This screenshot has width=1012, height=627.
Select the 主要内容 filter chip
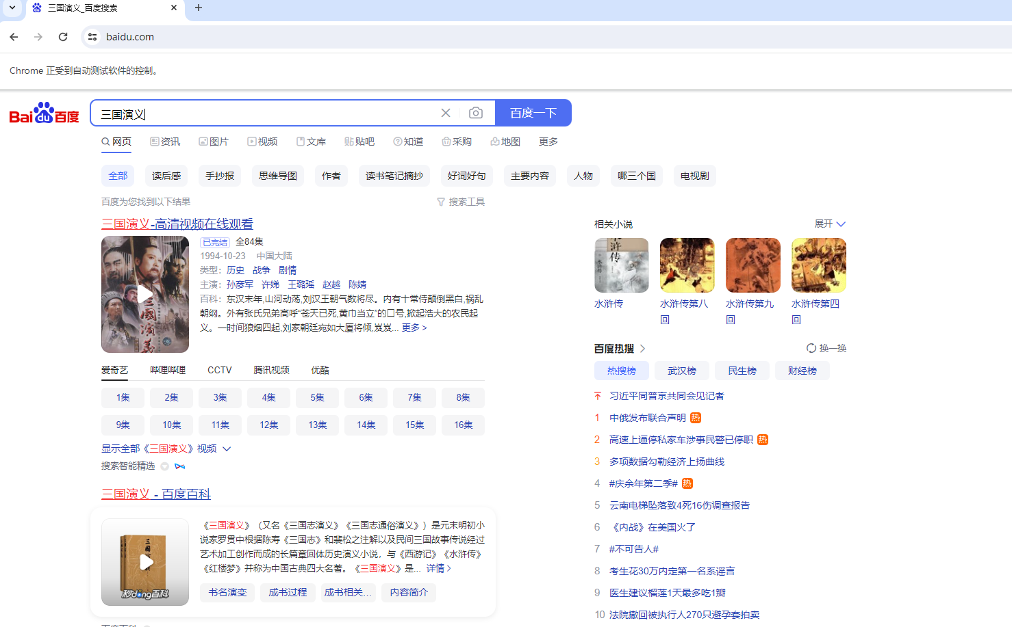[530, 176]
